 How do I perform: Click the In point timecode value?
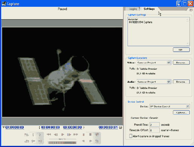pyautogui.click(x=50, y=127)
